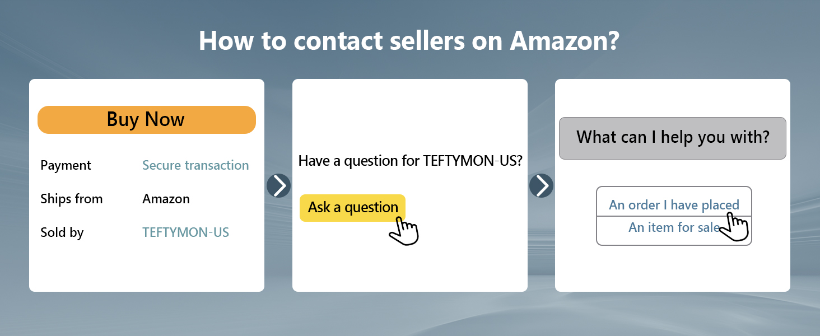Click the Payment label

[66, 165]
